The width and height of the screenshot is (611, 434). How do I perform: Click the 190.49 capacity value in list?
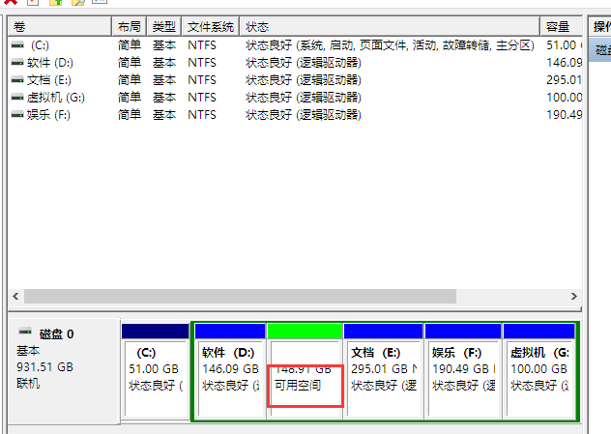564,114
